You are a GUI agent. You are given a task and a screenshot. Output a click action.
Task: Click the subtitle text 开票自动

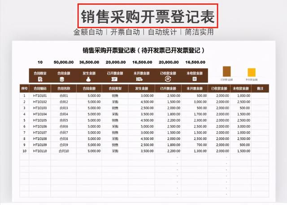[x=125, y=32]
